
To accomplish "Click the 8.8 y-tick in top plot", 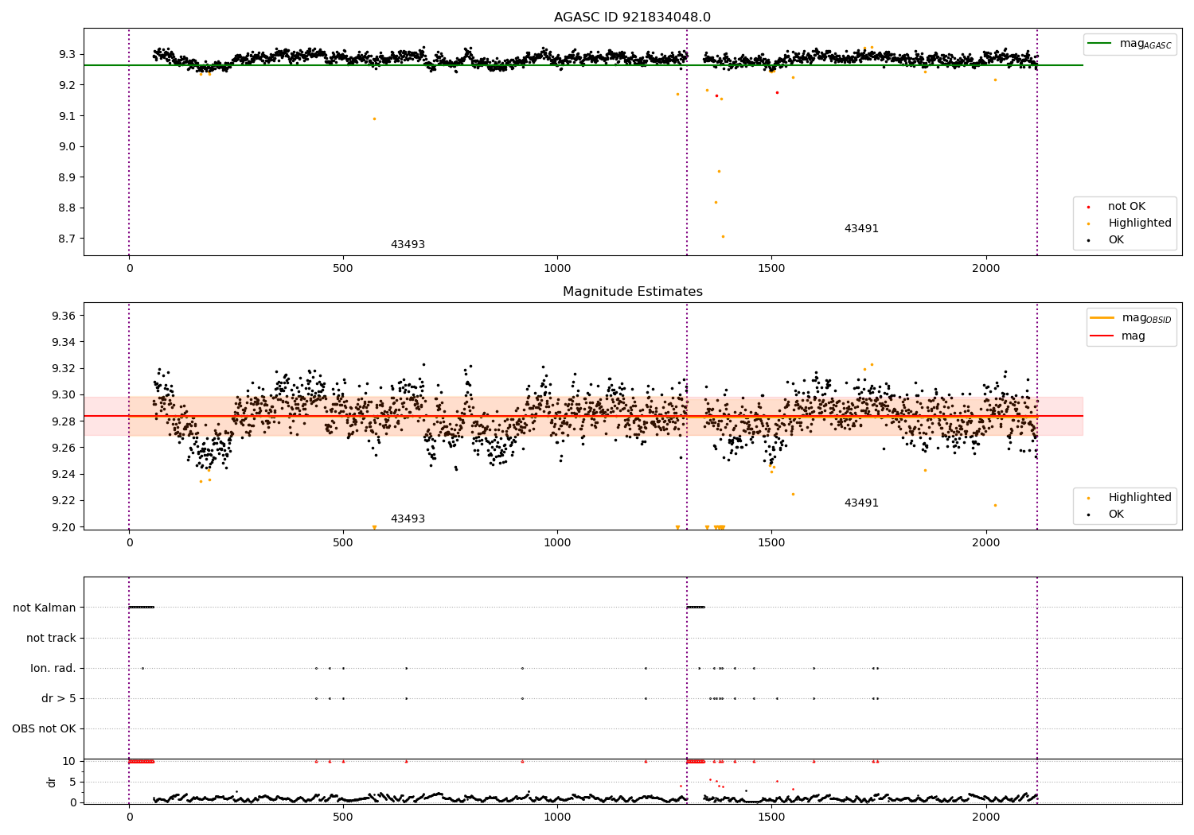I will (x=67, y=208).
